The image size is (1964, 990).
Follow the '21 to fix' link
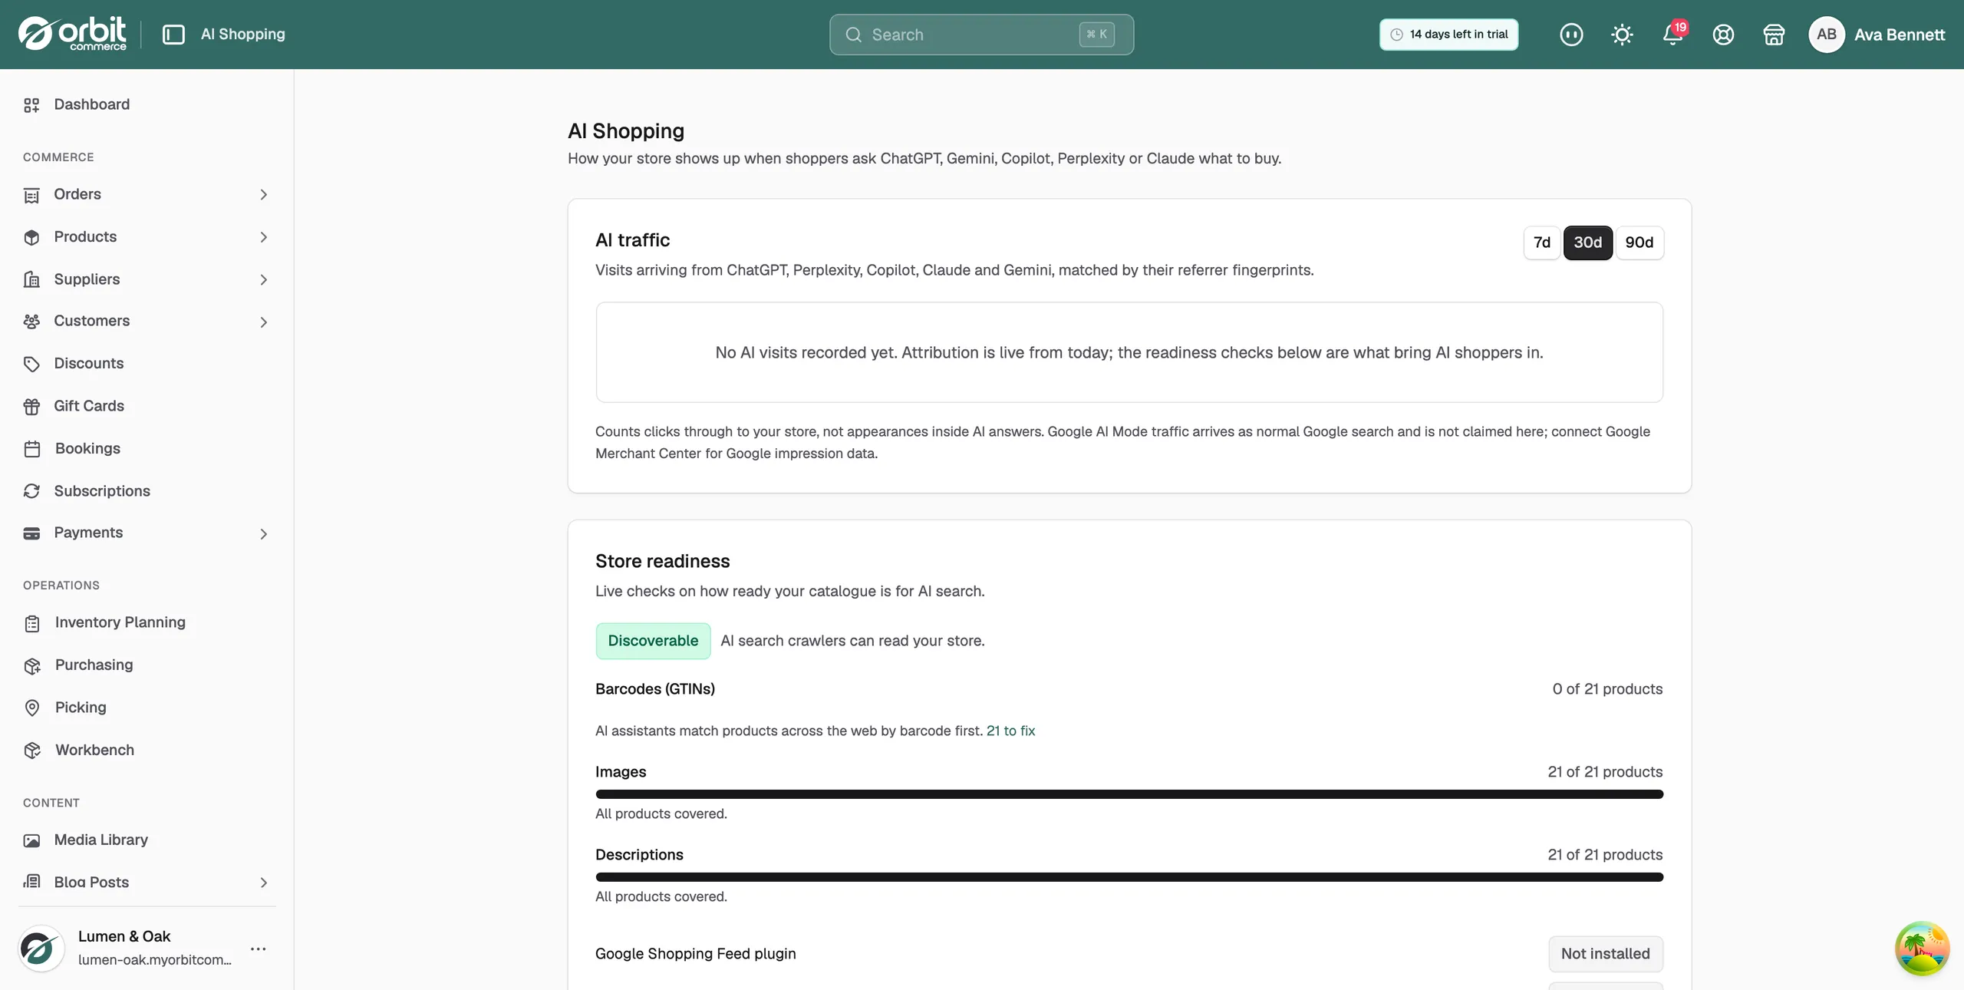tap(1010, 731)
